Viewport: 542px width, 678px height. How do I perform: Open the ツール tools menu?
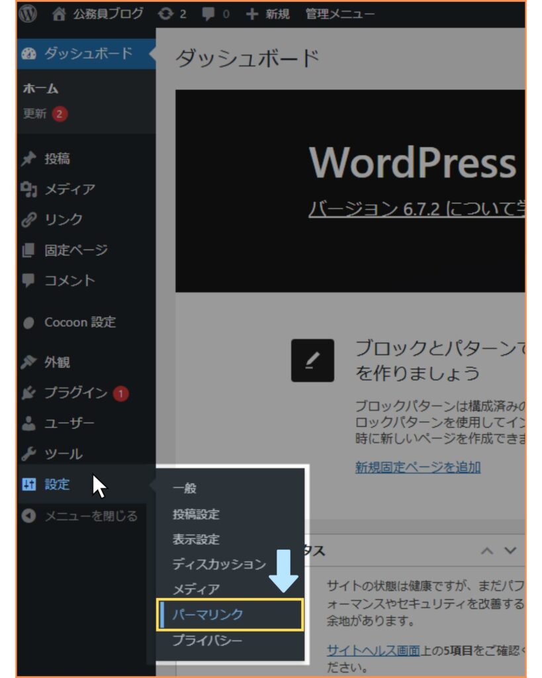pyautogui.click(x=64, y=454)
